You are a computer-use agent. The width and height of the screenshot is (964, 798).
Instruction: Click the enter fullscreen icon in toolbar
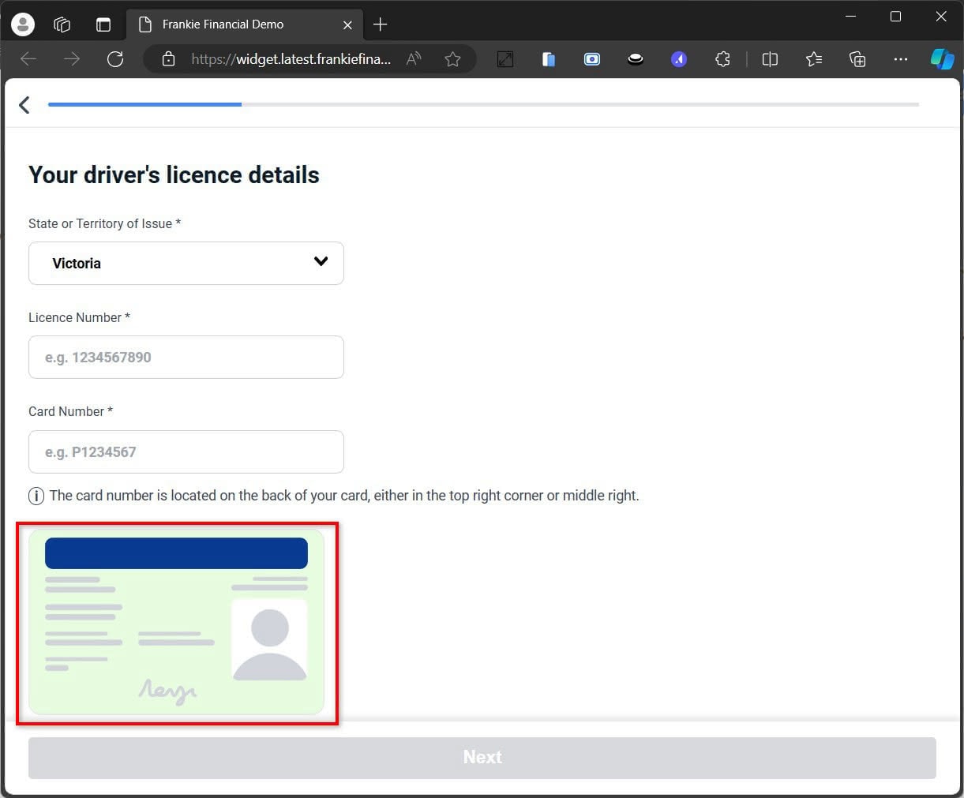(x=505, y=58)
